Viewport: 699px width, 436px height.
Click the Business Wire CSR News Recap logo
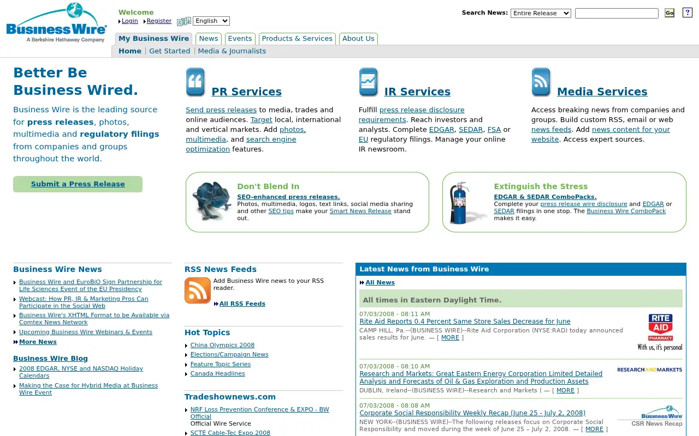point(650,416)
